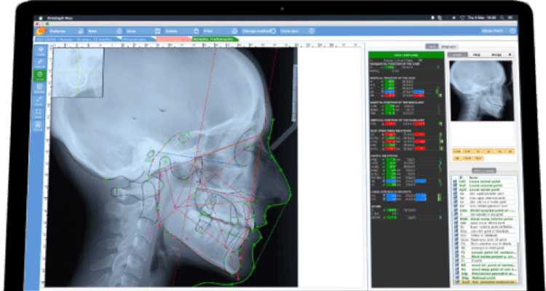Click the X-ray thumbnail preview in the right panel
The width and height of the screenshot is (546, 291).
[482, 90]
